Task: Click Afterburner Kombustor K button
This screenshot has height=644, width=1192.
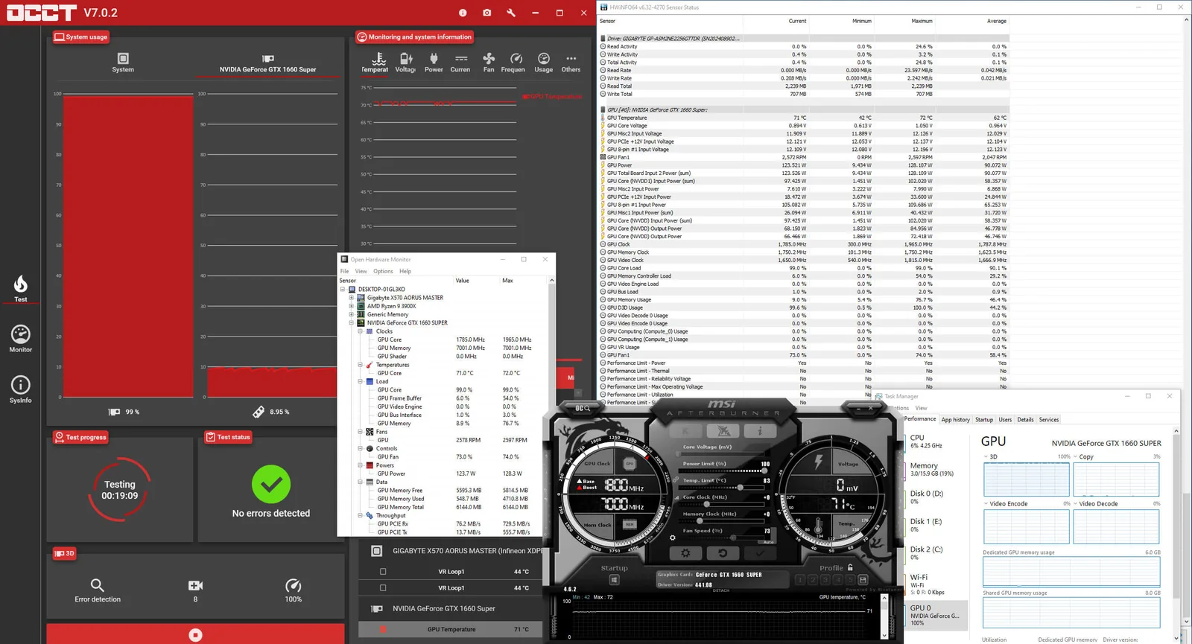Action: 685,430
